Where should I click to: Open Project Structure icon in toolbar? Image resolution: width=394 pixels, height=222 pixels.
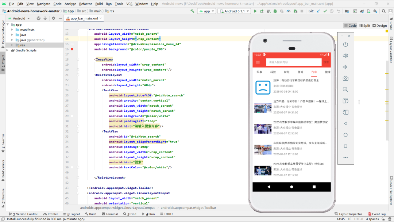coord(347,11)
